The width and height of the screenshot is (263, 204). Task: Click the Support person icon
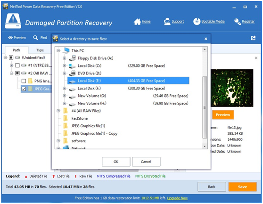tap(167, 22)
